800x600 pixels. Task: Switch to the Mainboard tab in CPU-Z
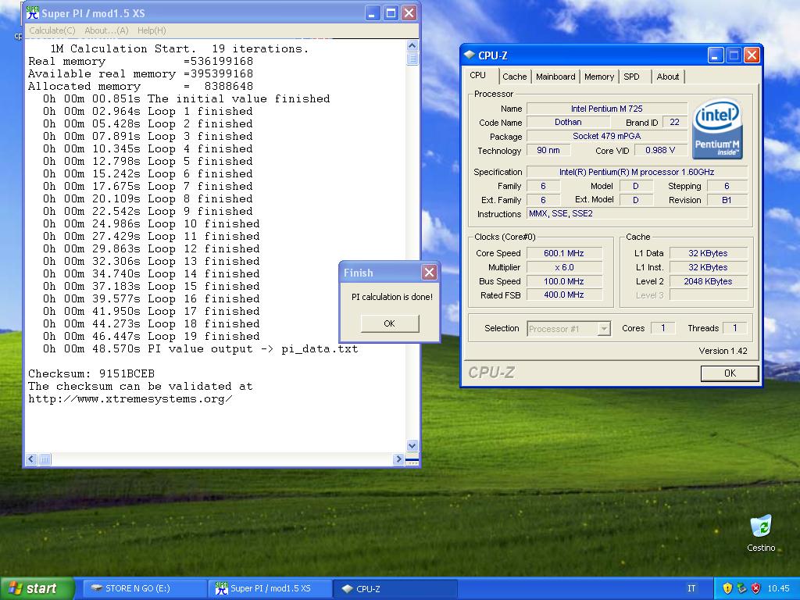(x=555, y=77)
